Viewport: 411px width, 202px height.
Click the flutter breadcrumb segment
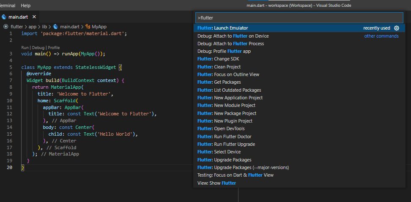point(16,27)
